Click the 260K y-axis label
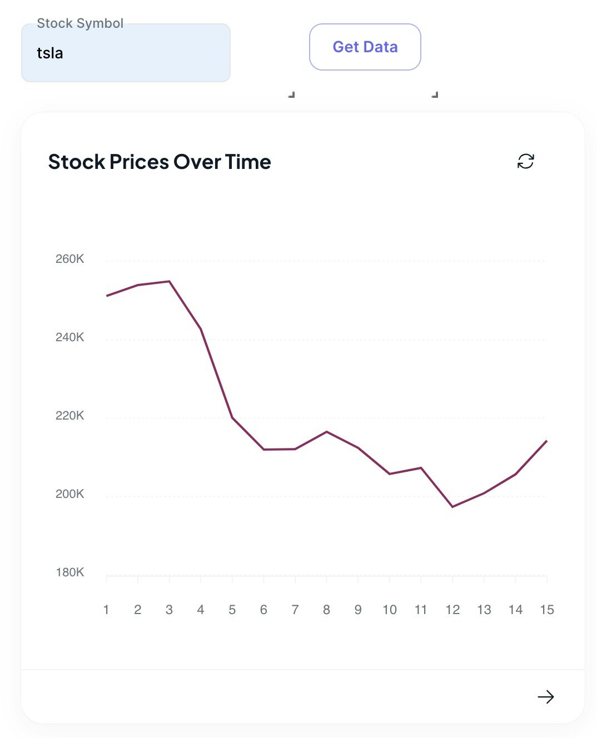This screenshot has height=738, width=597. tap(69, 259)
